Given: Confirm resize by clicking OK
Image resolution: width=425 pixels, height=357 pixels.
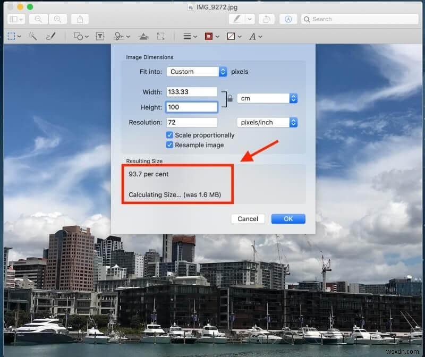Looking at the screenshot, I should (x=288, y=219).
